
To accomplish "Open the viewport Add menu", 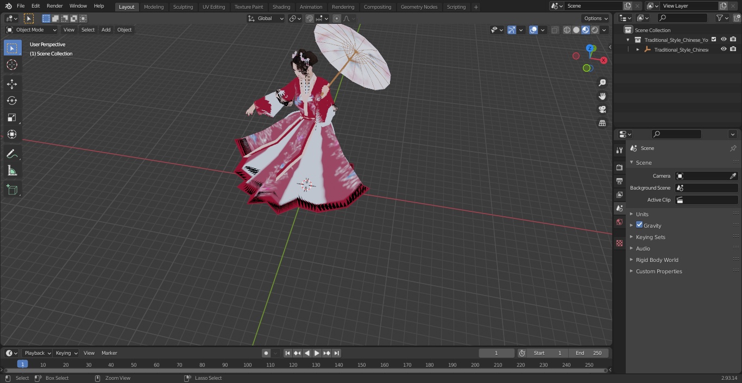I will pos(106,30).
